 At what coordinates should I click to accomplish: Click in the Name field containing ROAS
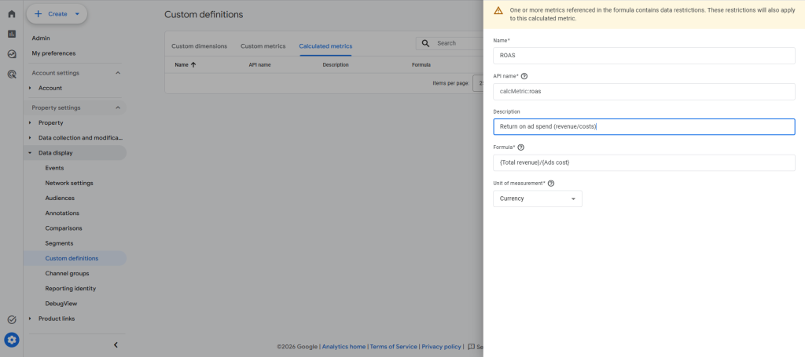644,56
